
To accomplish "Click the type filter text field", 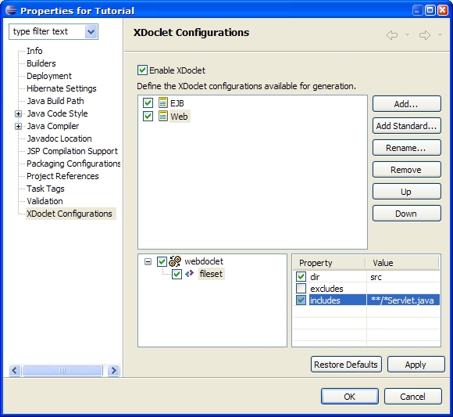I will point(48,31).
